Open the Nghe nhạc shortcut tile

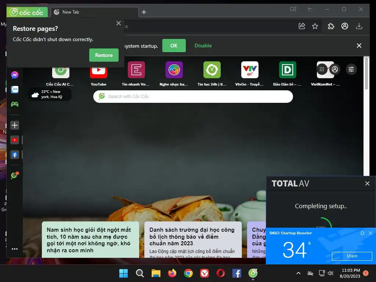(x=174, y=74)
